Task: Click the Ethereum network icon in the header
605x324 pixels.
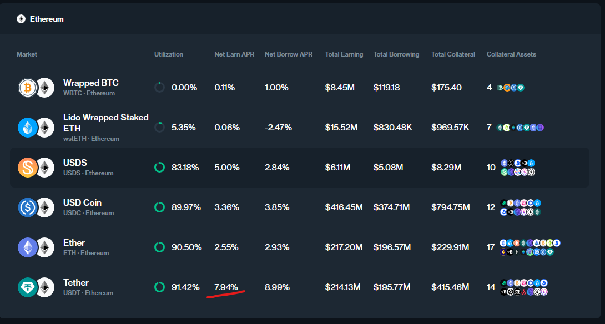Action: click(21, 18)
